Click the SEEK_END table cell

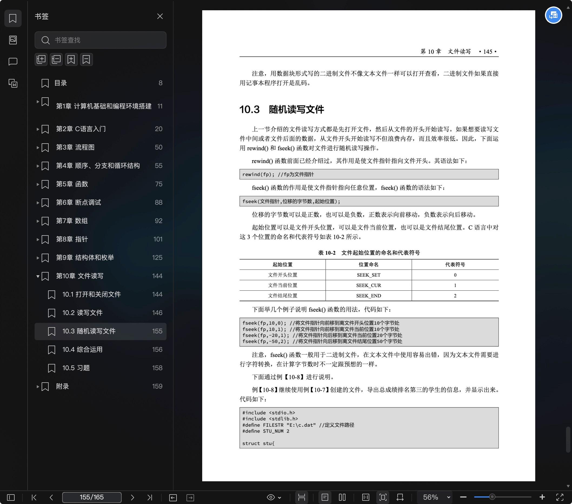(x=368, y=296)
